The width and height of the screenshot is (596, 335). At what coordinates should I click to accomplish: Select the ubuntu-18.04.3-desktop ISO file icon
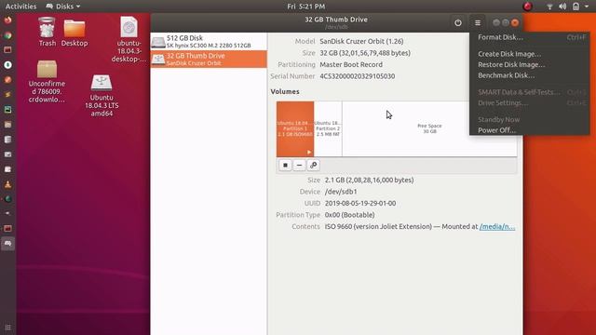129,39
